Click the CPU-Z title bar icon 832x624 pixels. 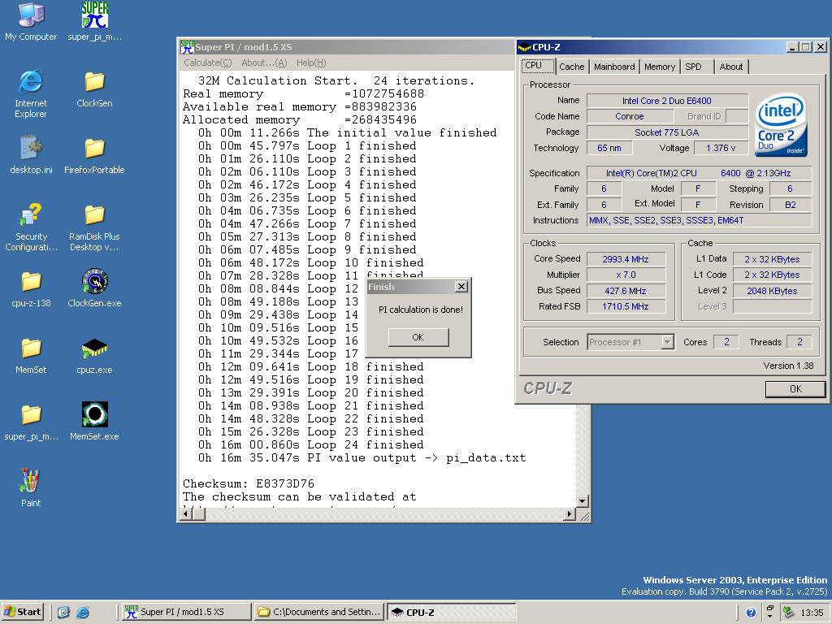pyautogui.click(x=524, y=47)
